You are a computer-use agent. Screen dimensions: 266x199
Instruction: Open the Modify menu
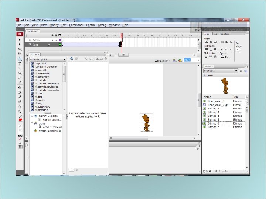coord(54,25)
